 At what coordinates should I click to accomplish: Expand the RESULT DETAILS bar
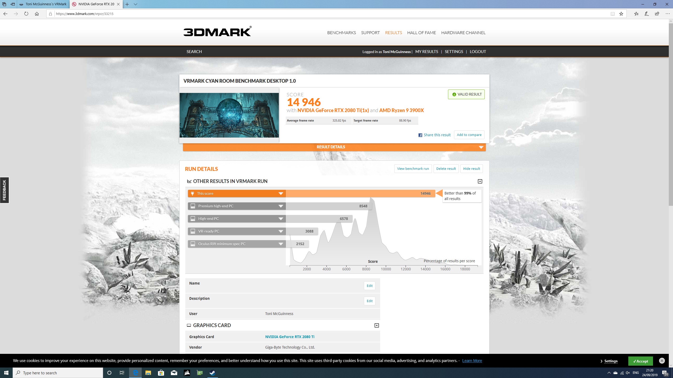(334, 147)
